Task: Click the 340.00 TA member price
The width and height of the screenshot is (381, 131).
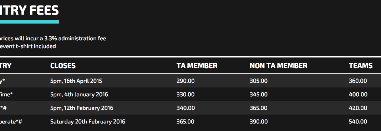Action: pyautogui.click(x=186, y=108)
